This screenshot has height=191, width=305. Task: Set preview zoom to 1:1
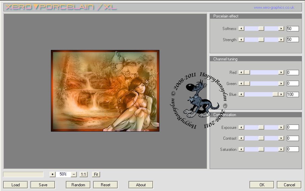84,174
